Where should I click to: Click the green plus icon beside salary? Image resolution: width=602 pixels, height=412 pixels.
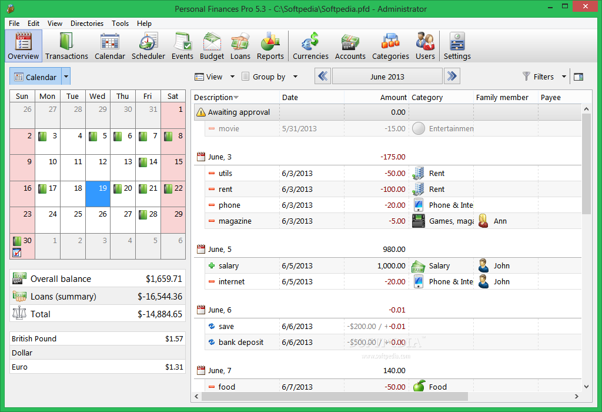(x=212, y=265)
